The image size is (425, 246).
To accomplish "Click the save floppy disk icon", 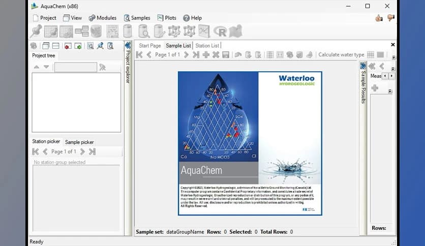I will click(225, 55).
